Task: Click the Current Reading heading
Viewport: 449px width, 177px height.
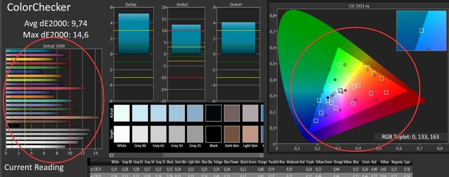Action: tap(34, 167)
